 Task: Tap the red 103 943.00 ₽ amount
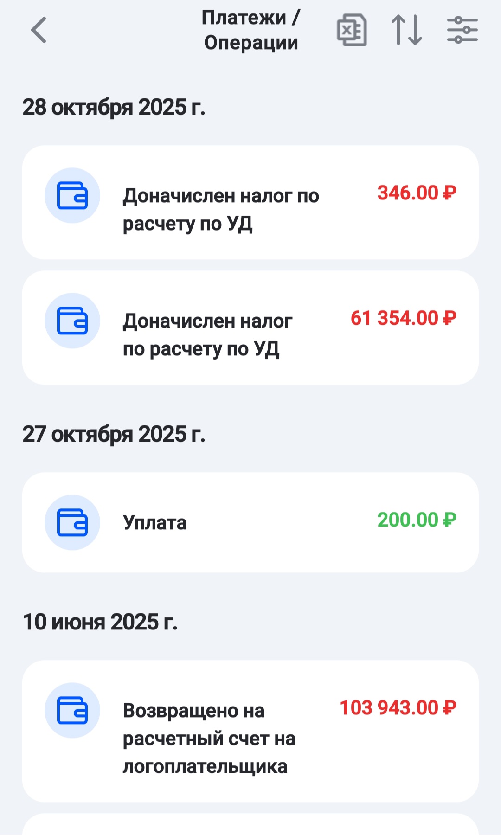[398, 708]
